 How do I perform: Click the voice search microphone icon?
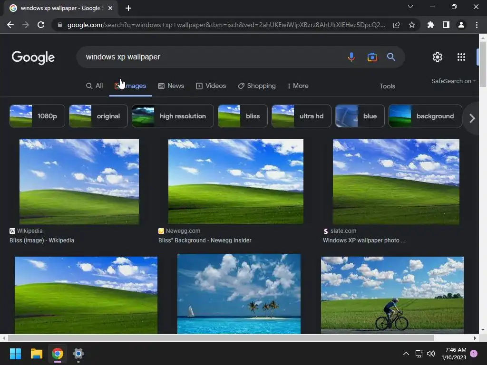(351, 57)
